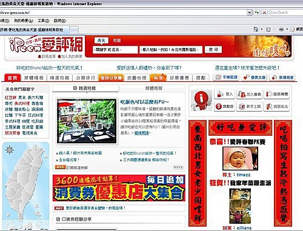The height and width of the screenshot is (231, 303).
Task: Open the address bar dropdown arrow
Action: coord(250,12)
